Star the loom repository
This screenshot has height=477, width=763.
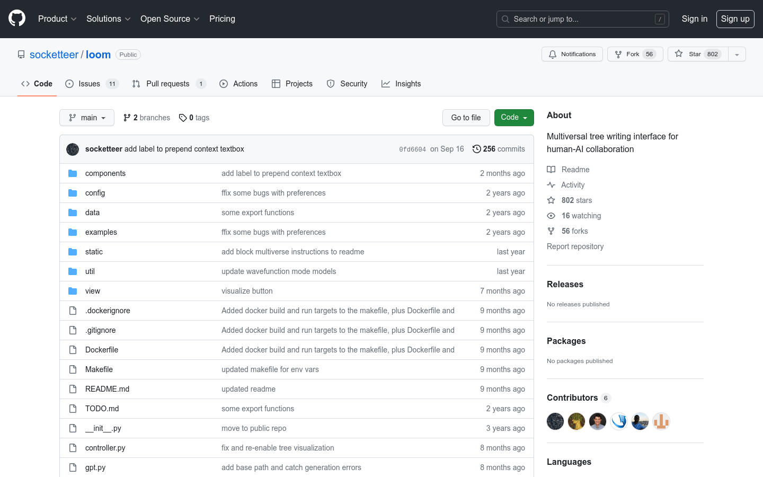[695, 54]
